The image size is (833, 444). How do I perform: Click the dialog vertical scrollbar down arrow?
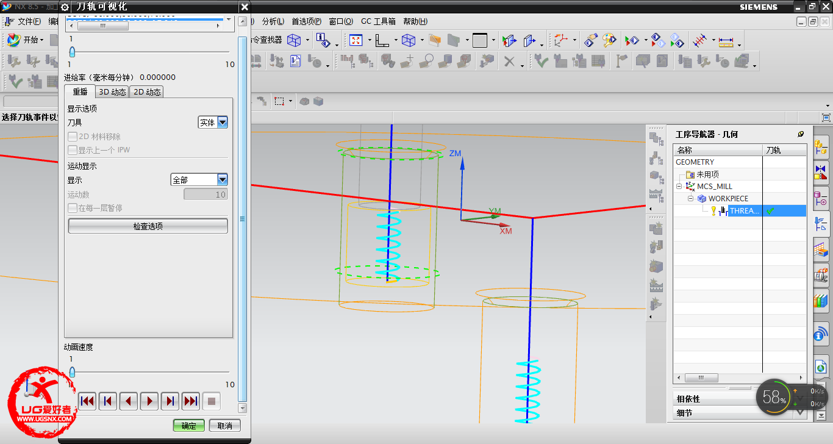tap(242, 408)
